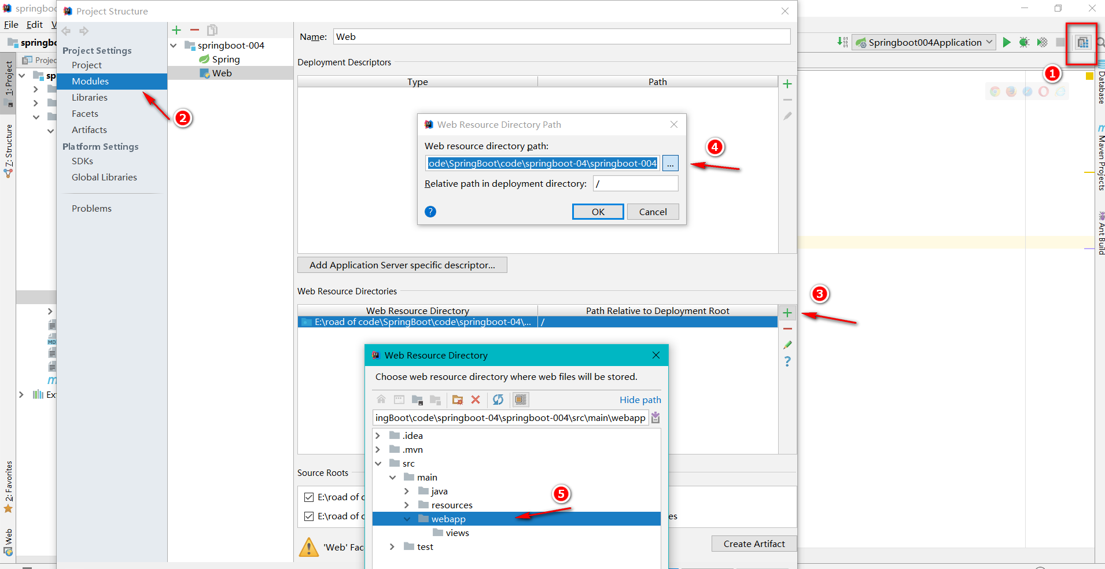This screenshot has width=1105, height=569.
Task: Delete selected folder in file chooser
Action: [476, 400]
